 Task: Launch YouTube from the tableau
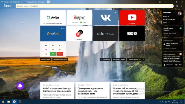tap(132, 18)
